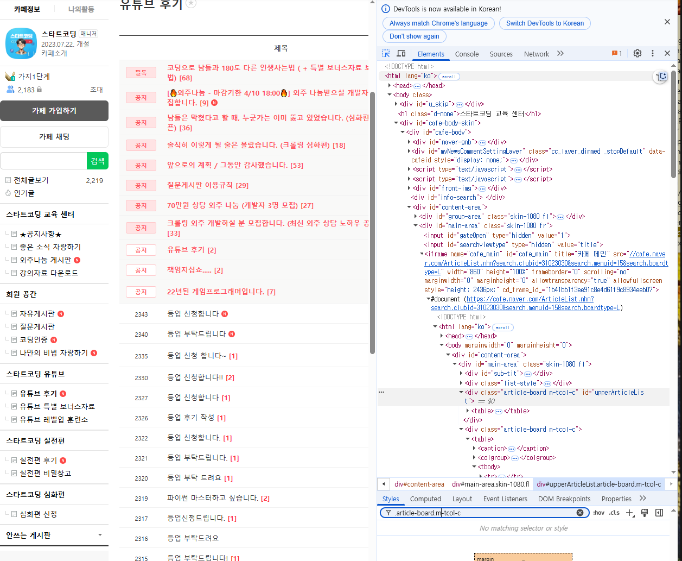
Task: Show more DevTools panel tabs
Action: point(560,53)
